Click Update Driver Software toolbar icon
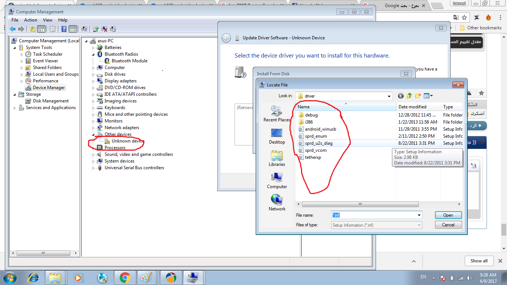This screenshot has height=285, width=507. (96, 29)
